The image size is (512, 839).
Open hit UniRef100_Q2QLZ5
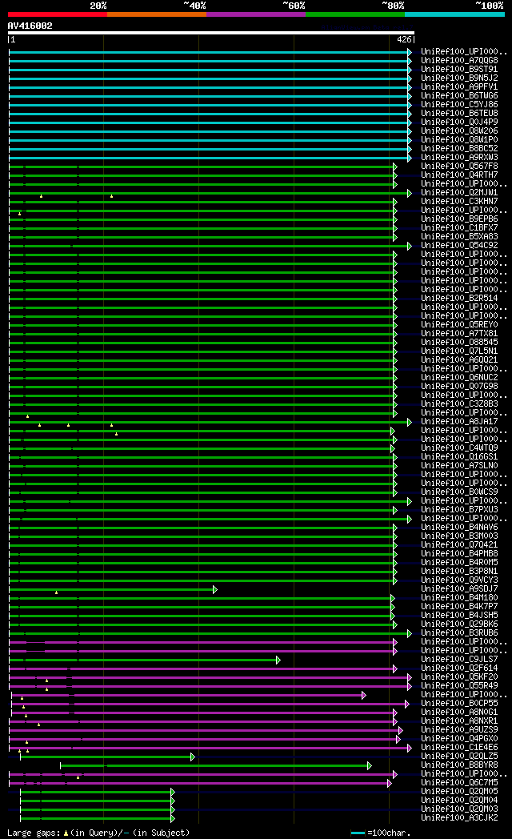click(x=459, y=756)
